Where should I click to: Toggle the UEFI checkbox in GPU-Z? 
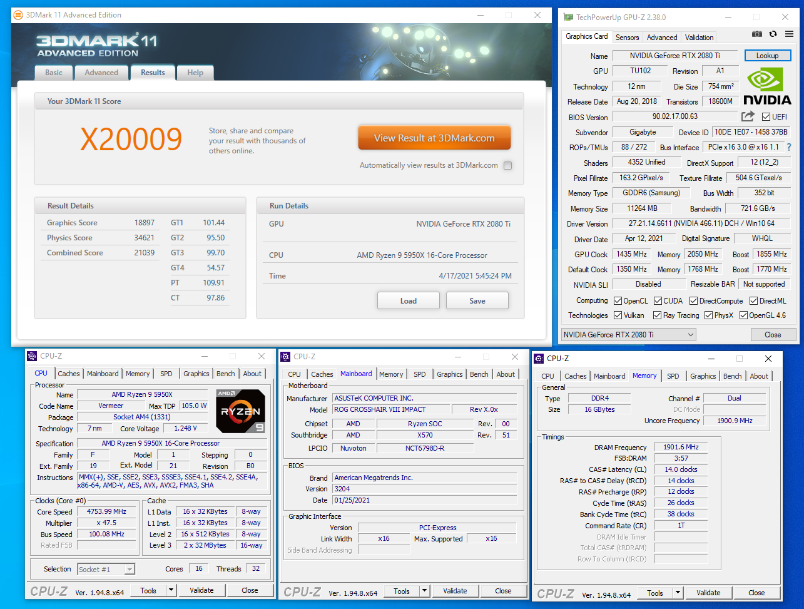click(766, 117)
